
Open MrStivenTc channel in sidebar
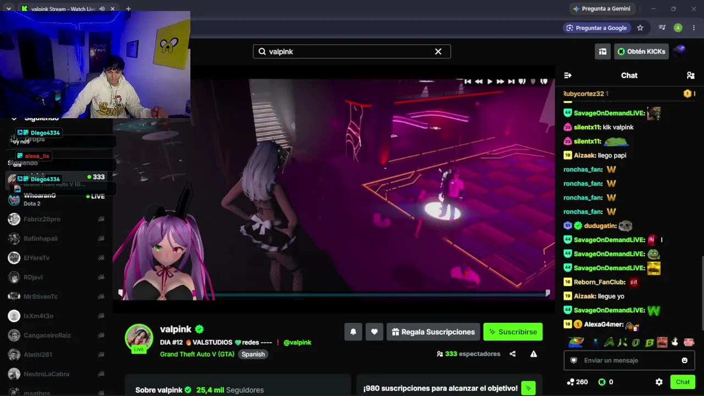56,296
